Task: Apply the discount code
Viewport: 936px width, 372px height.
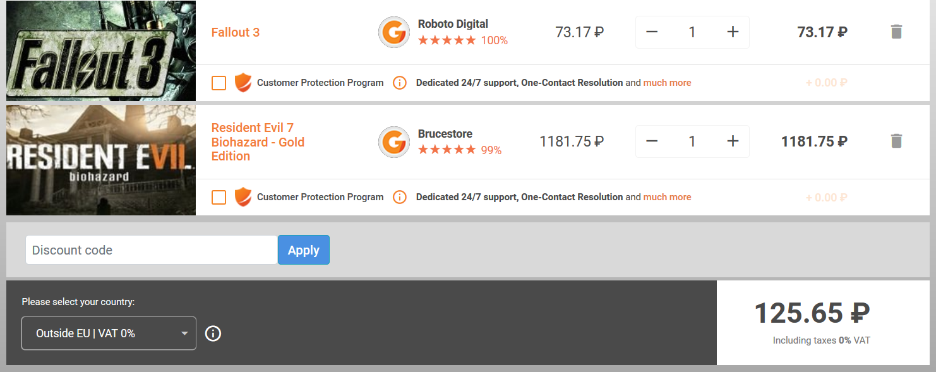Action: point(304,250)
